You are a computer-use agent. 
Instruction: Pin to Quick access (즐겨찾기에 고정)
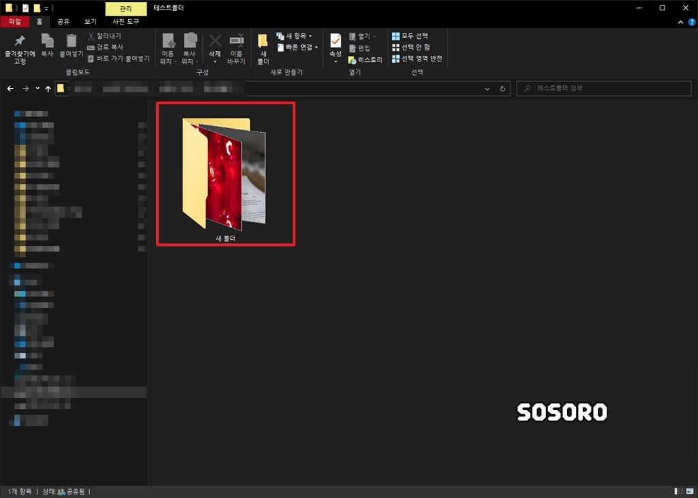(20, 50)
